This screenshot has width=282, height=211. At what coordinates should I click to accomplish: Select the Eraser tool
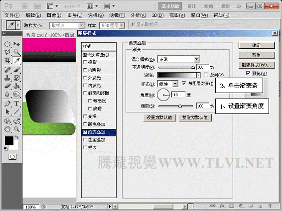pyautogui.click(x=7, y=86)
